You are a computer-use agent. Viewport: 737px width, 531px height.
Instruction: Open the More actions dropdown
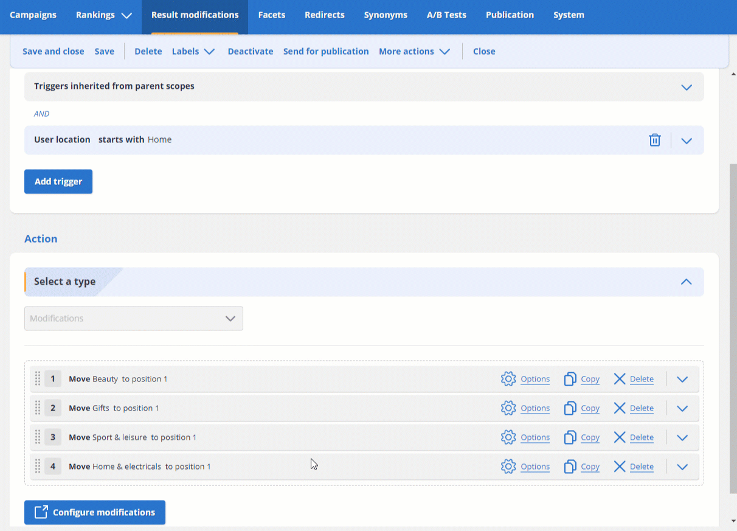coord(414,51)
